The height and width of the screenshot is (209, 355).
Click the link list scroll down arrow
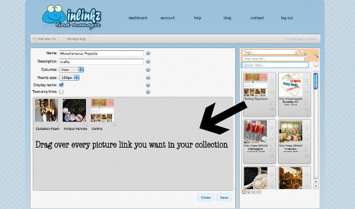[316, 186]
